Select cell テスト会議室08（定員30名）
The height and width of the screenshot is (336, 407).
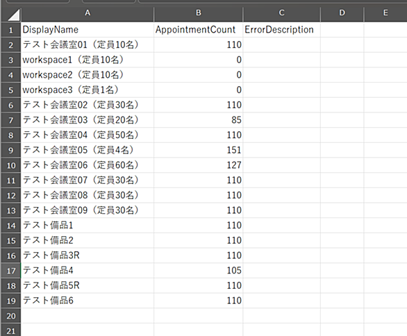point(88,195)
